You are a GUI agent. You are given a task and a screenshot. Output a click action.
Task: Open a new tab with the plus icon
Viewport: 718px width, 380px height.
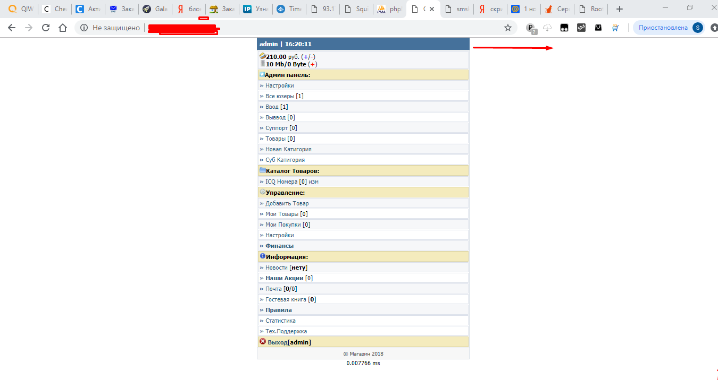(x=619, y=9)
